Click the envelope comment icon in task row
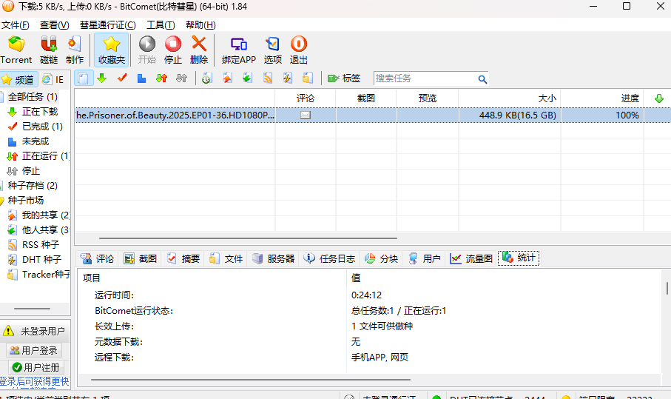671x399 pixels. coord(305,115)
